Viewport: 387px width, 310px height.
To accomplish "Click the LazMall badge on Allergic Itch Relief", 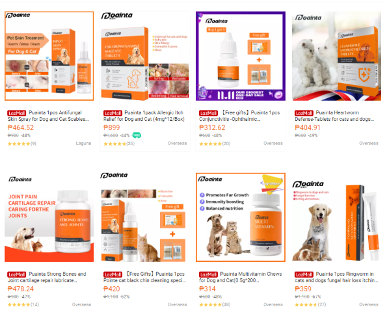I will (x=112, y=114).
